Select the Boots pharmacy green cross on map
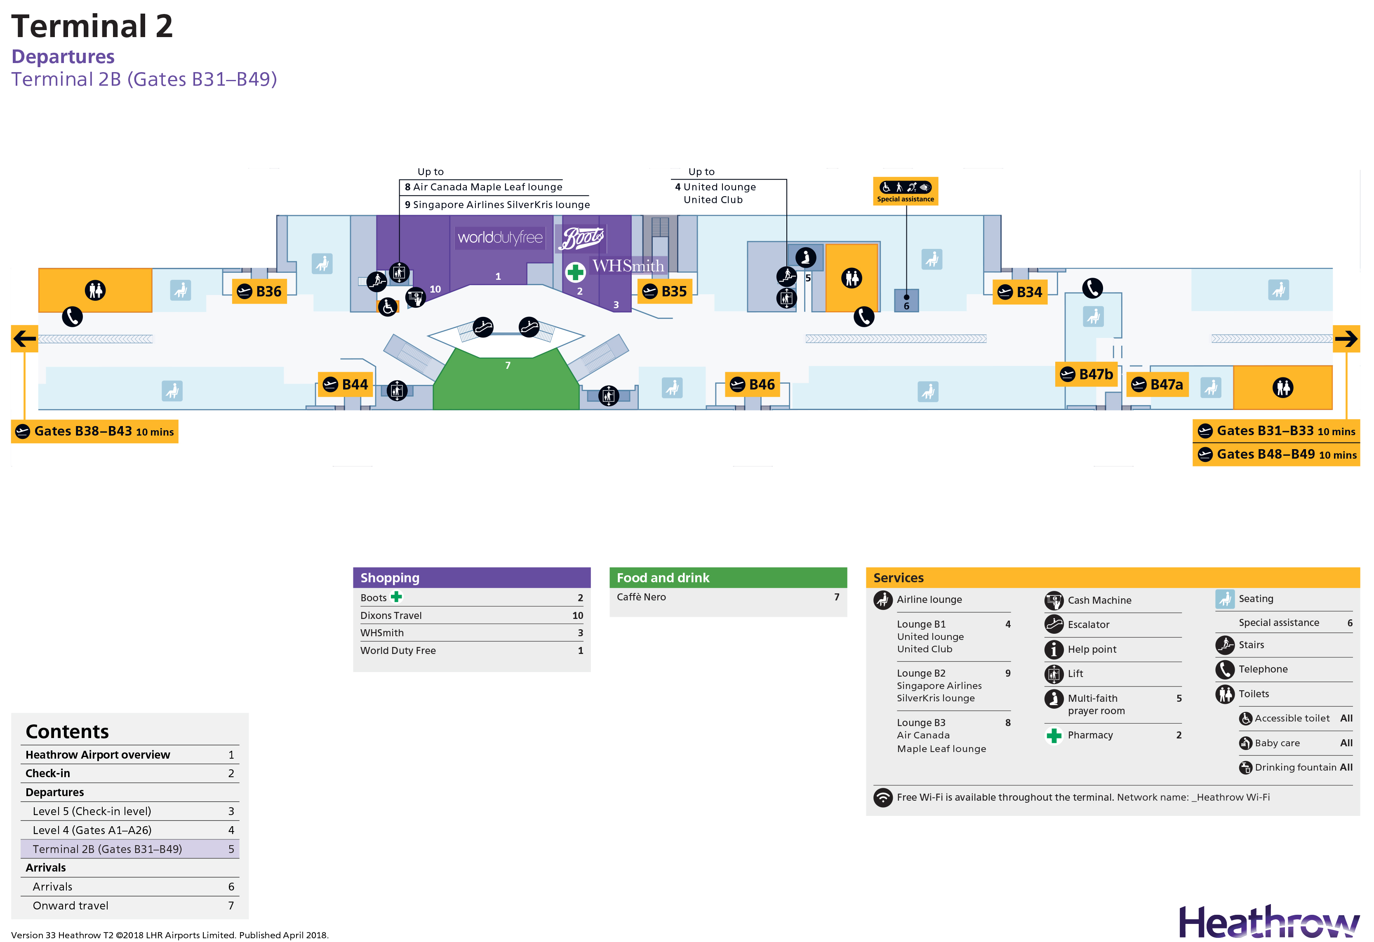The height and width of the screenshot is (942, 1374). (x=575, y=272)
